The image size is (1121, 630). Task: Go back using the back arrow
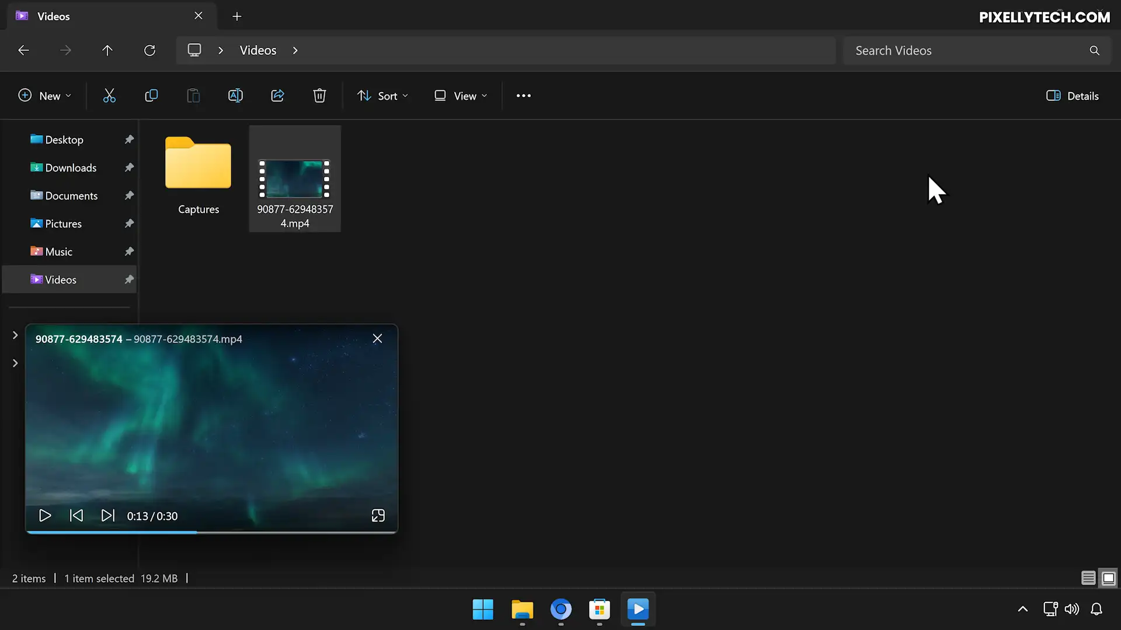23,50
